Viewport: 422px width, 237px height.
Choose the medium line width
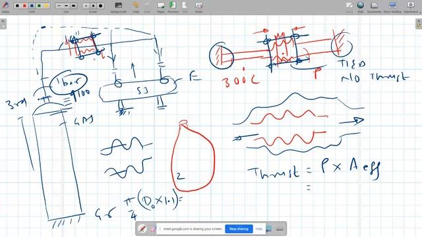(x=66, y=6)
